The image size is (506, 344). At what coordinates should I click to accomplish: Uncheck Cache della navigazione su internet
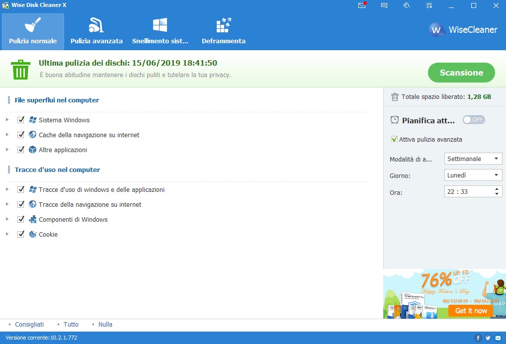tap(21, 135)
